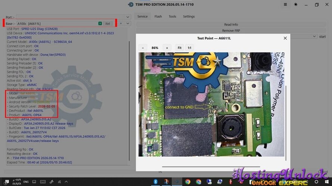Switch to the Service tab
The image size is (332, 186).
click(142, 16)
